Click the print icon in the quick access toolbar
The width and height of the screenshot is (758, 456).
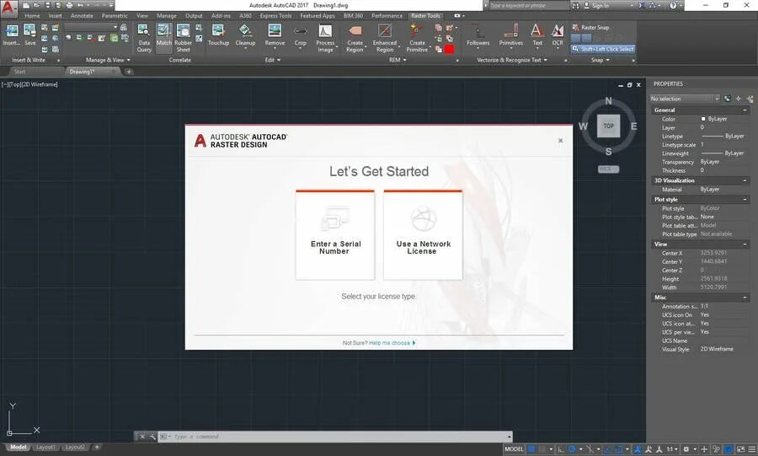click(69, 5)
